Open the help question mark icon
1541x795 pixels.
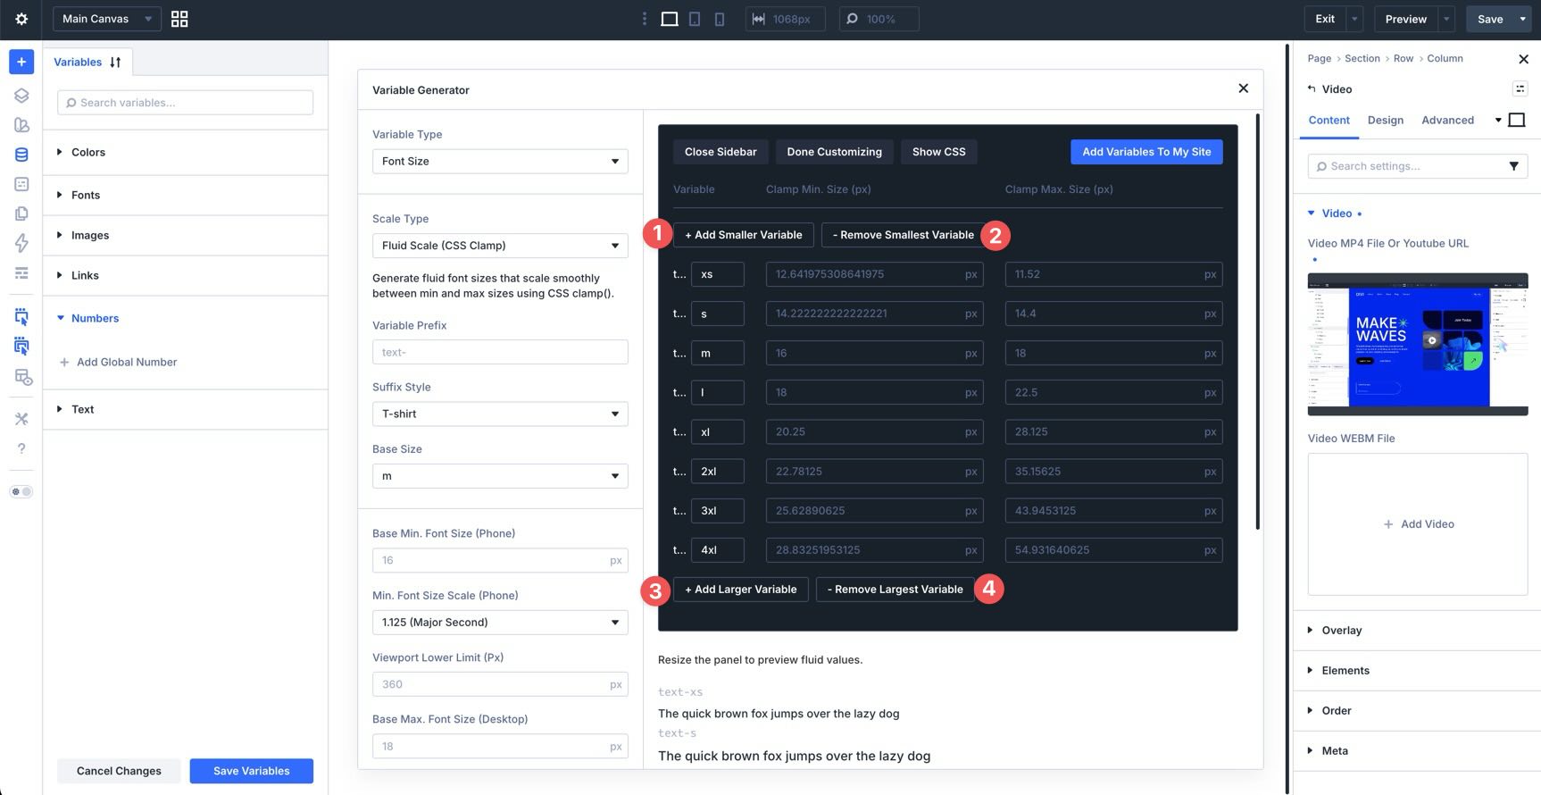[21, 448]
